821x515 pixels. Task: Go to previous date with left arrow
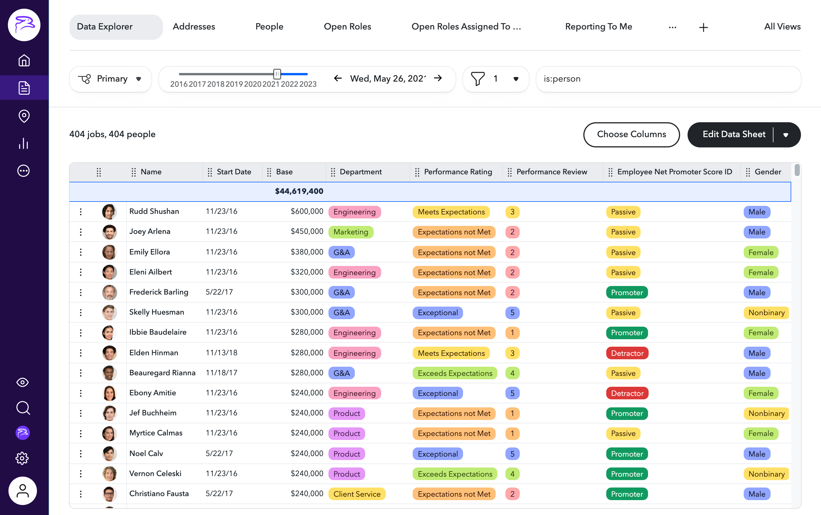pyautogui.click(x=338, y=78)
